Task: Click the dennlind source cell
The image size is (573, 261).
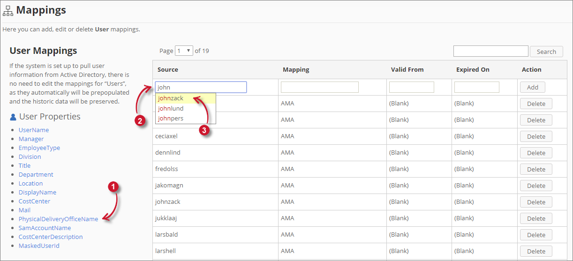Action: 216,153
